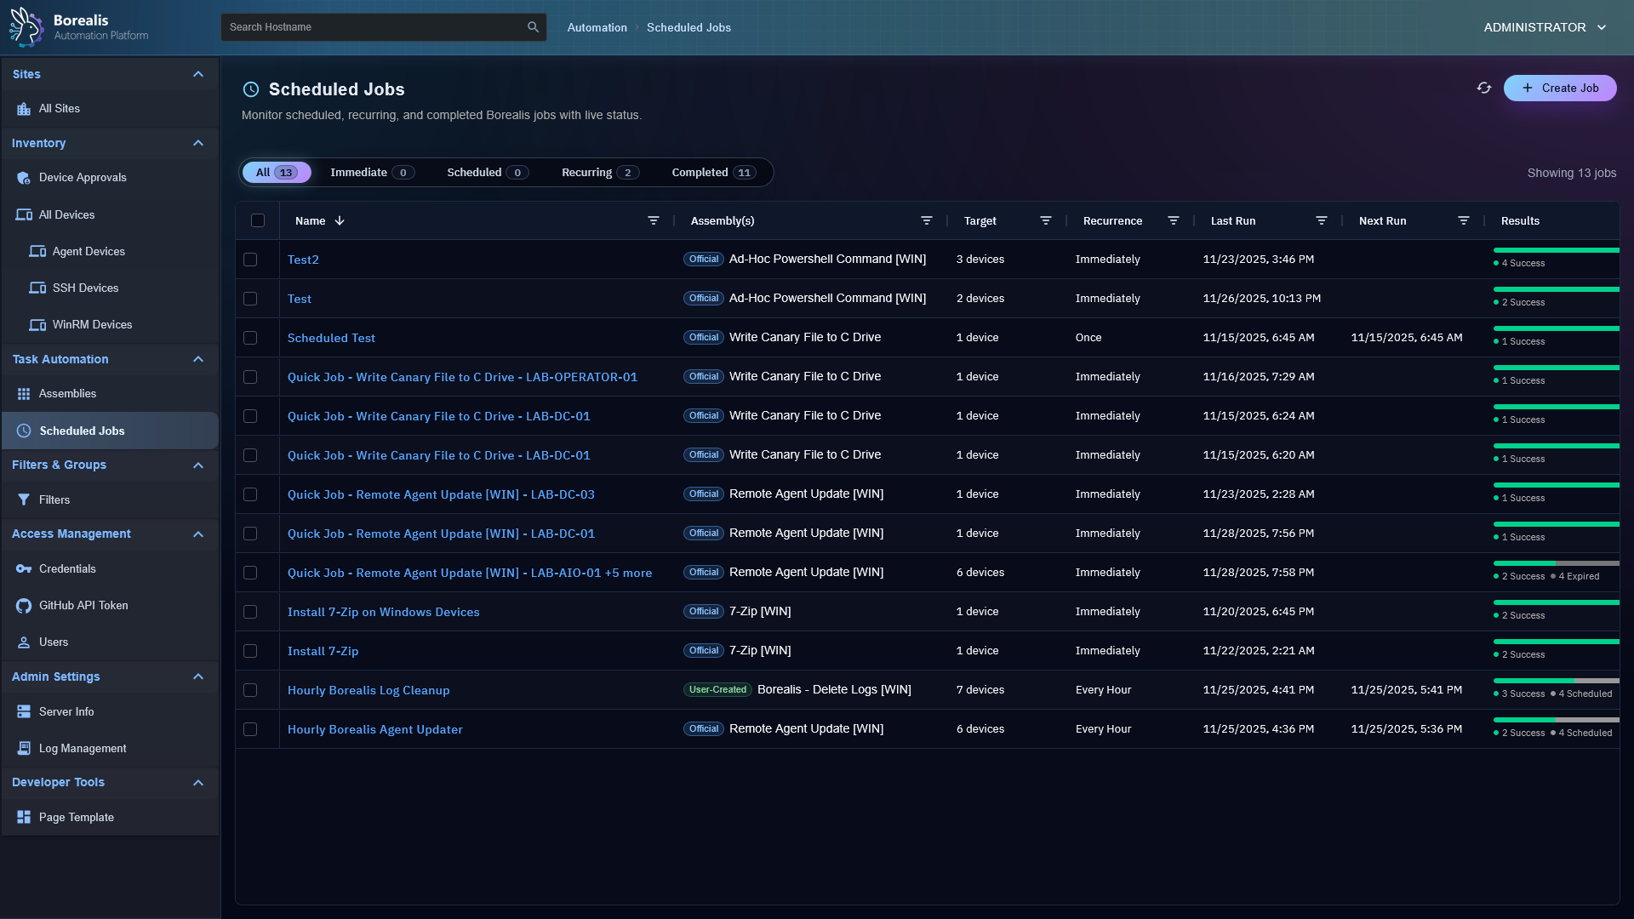Click GitHub API Token icon in sidebar

coord(24,606)
